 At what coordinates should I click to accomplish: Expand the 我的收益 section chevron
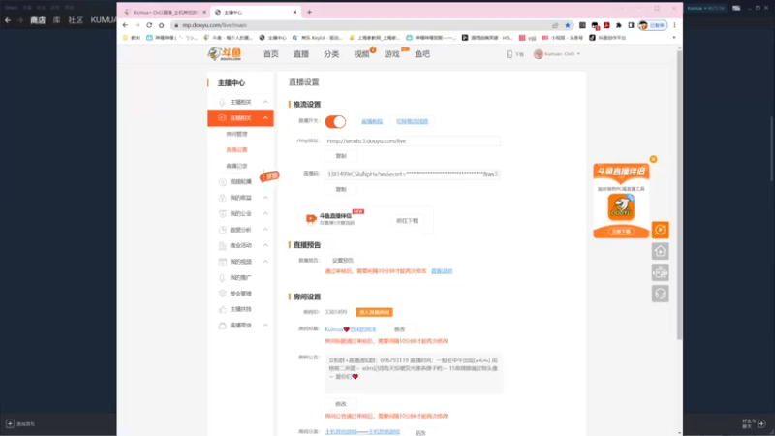point(265,198)
